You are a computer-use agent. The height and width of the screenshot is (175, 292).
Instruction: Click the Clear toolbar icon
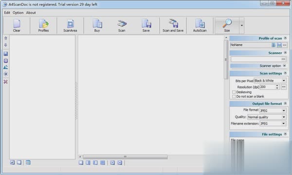17,25
